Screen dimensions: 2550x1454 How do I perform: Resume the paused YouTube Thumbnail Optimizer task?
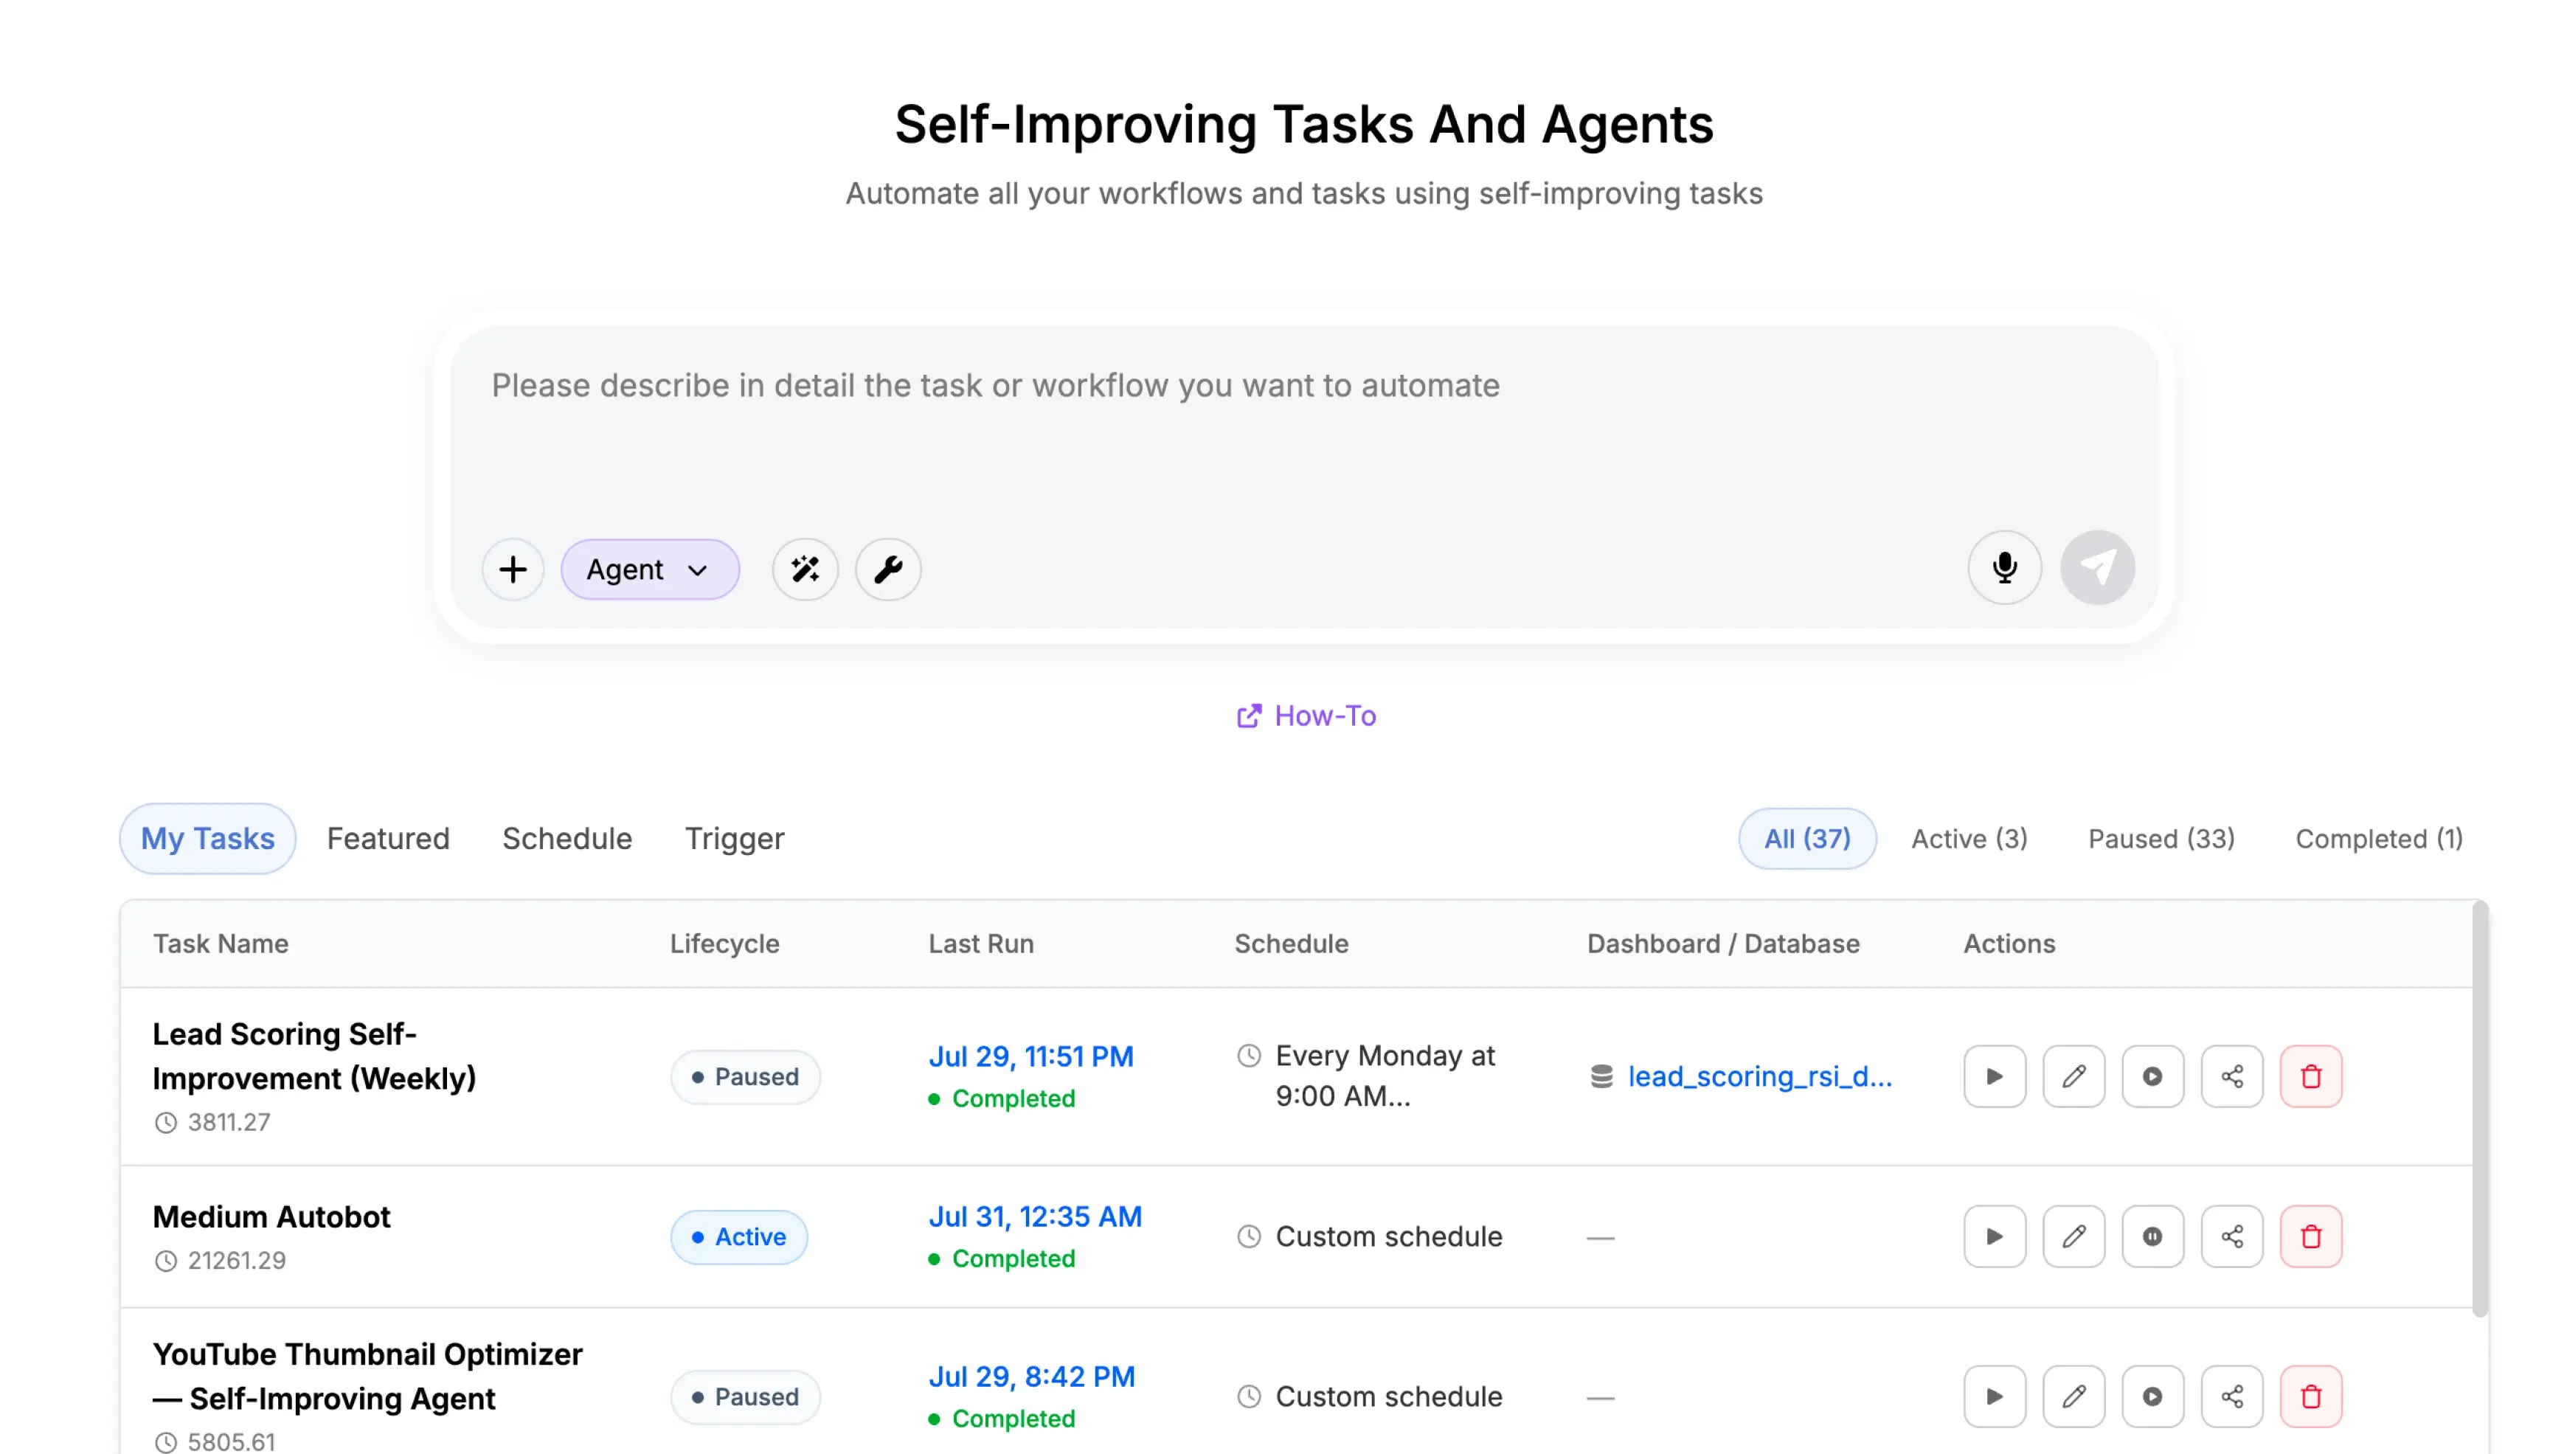click(2152, 1396)
